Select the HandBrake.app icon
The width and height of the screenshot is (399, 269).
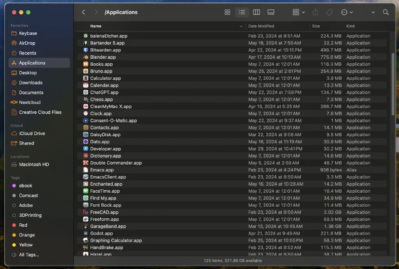click(x=86, y=247)
